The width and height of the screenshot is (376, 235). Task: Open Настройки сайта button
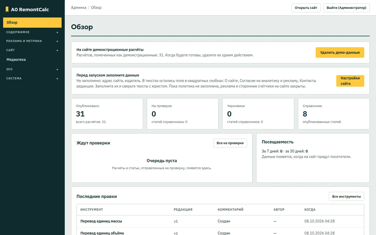pyautogui.click(x=350, y=81)
